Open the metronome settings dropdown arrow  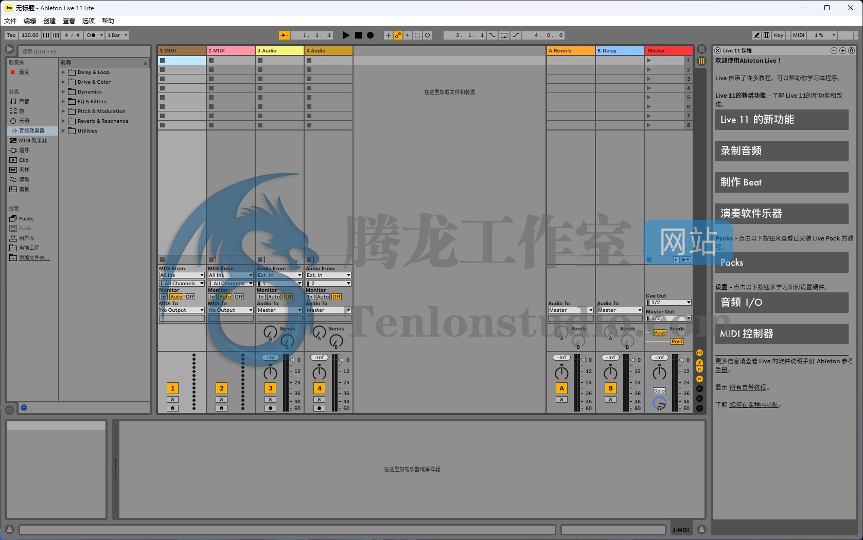point(101,35)
